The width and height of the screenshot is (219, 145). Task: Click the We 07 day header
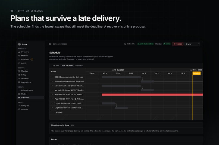click(x=105, y=73)
